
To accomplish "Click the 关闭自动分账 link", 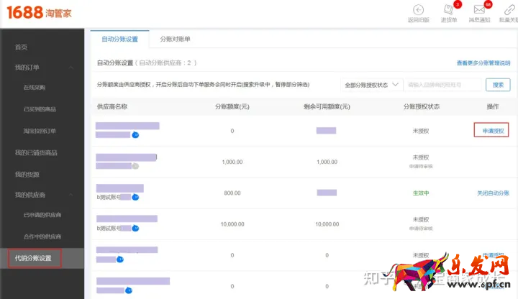I will pos(493,193).
